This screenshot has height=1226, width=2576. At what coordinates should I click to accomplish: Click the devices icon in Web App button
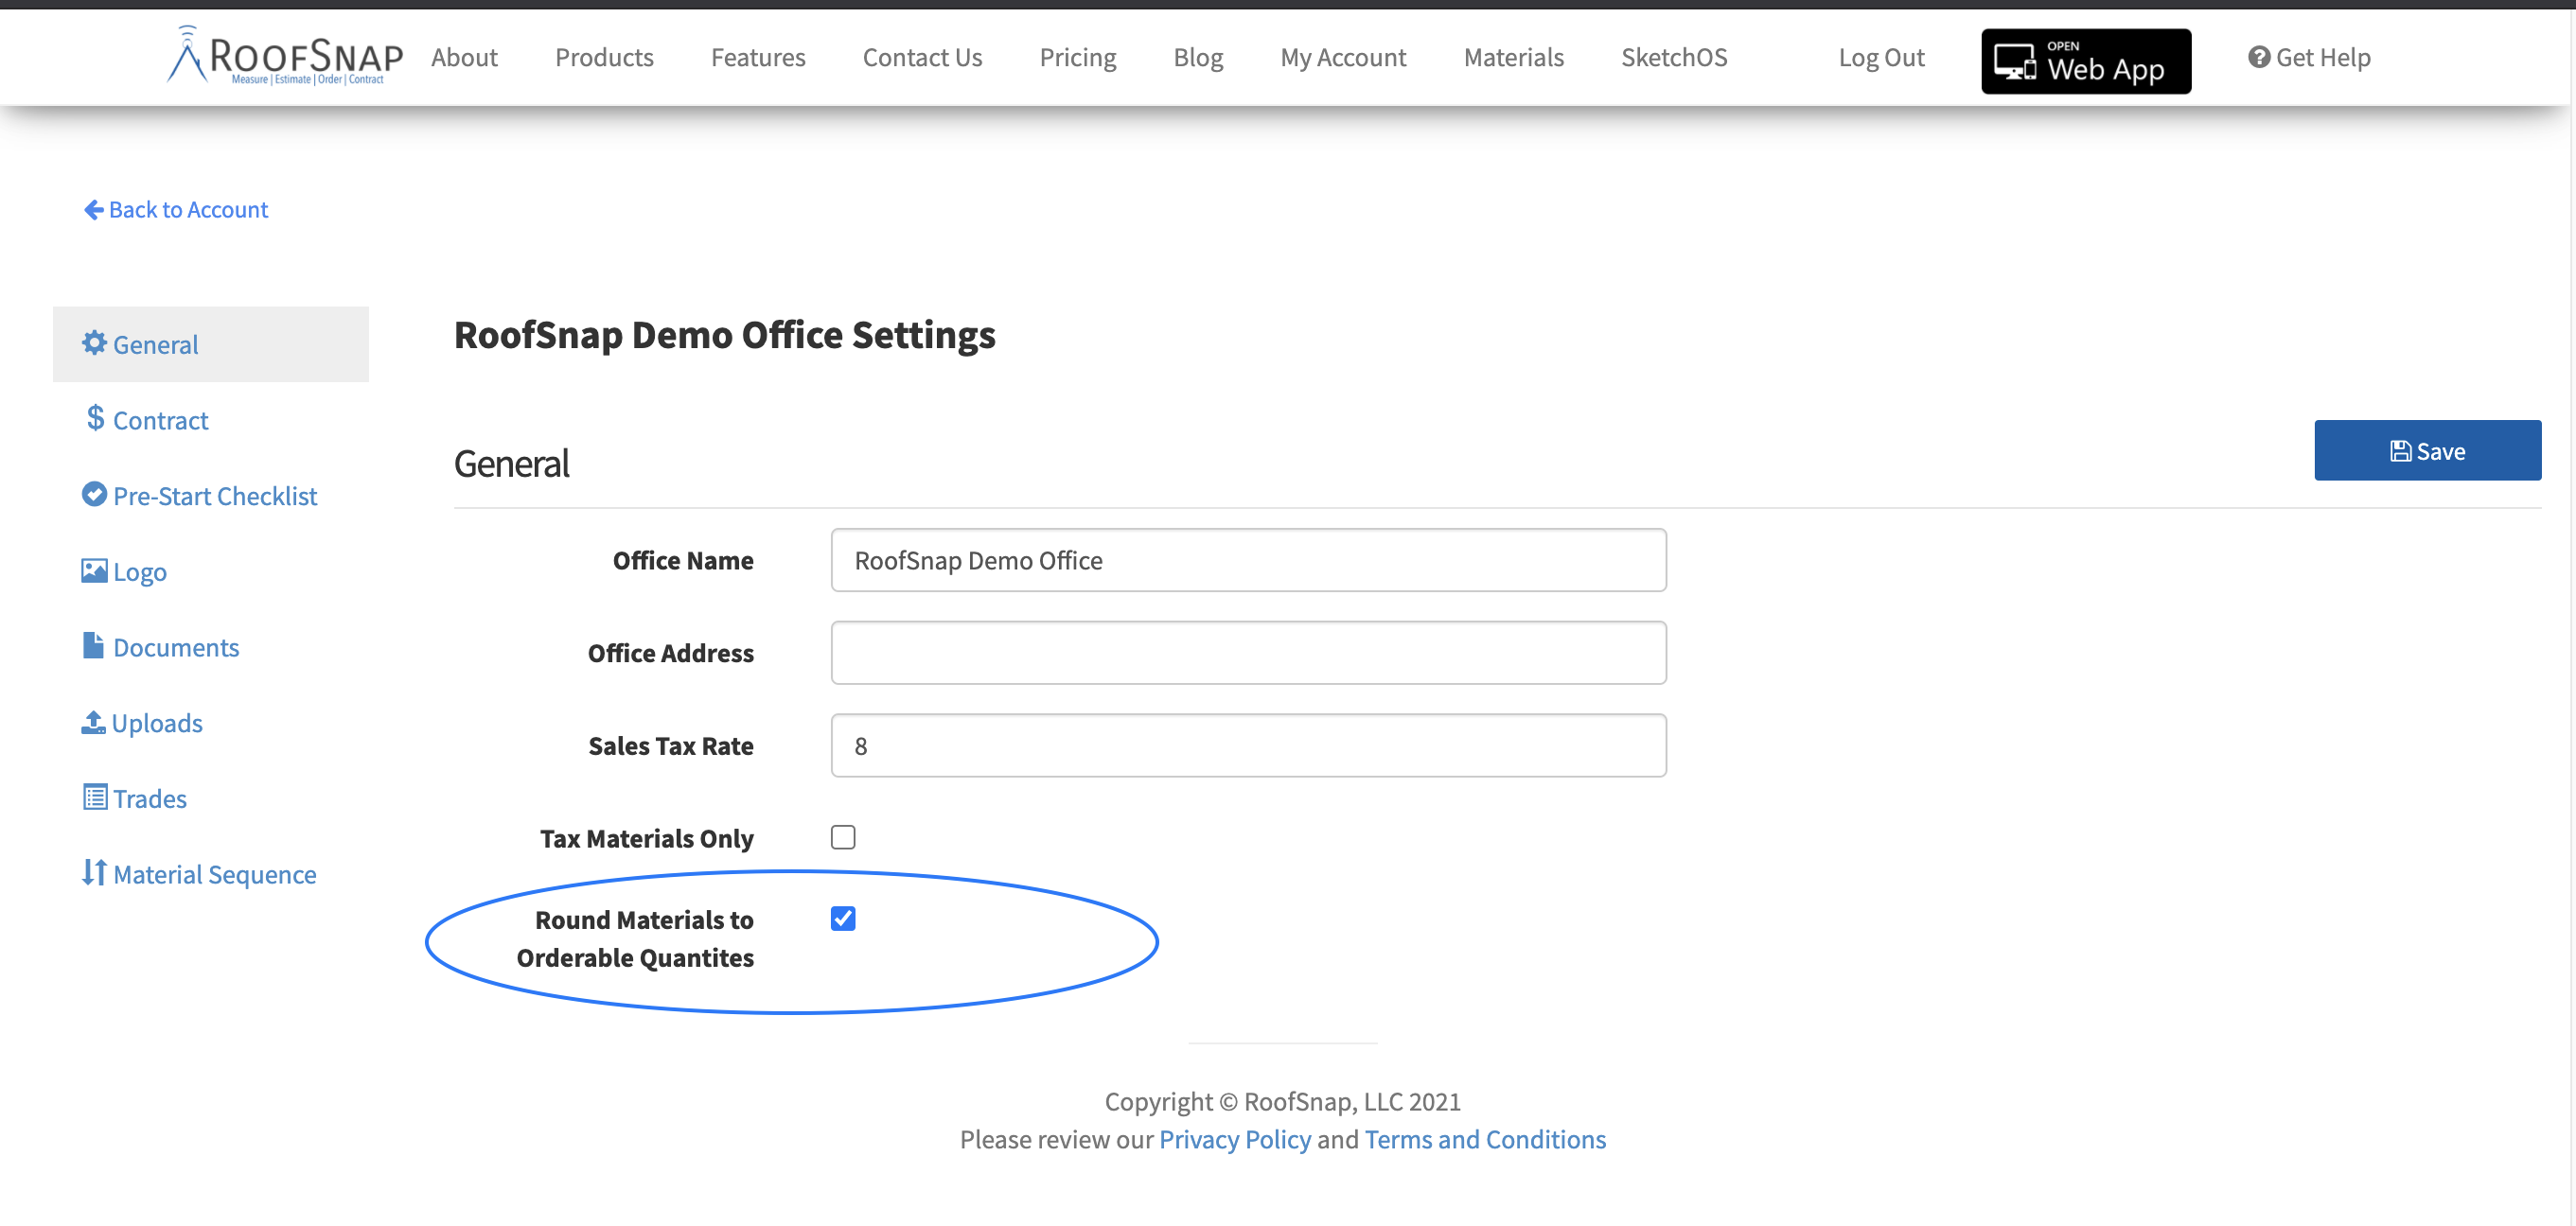(x=2014, y=62)
